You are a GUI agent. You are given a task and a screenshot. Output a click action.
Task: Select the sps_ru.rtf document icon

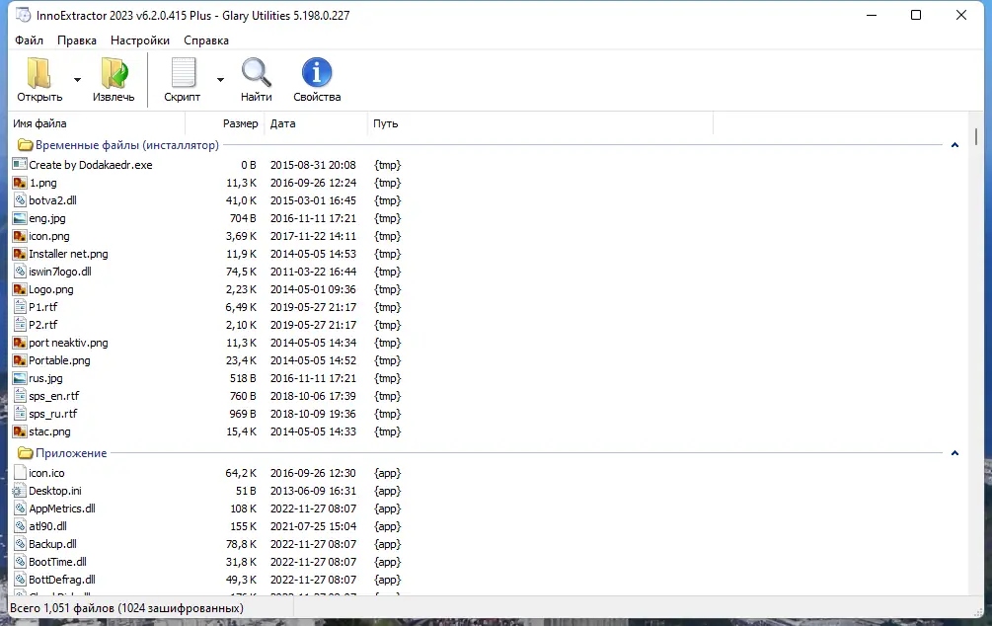[20, 414]
